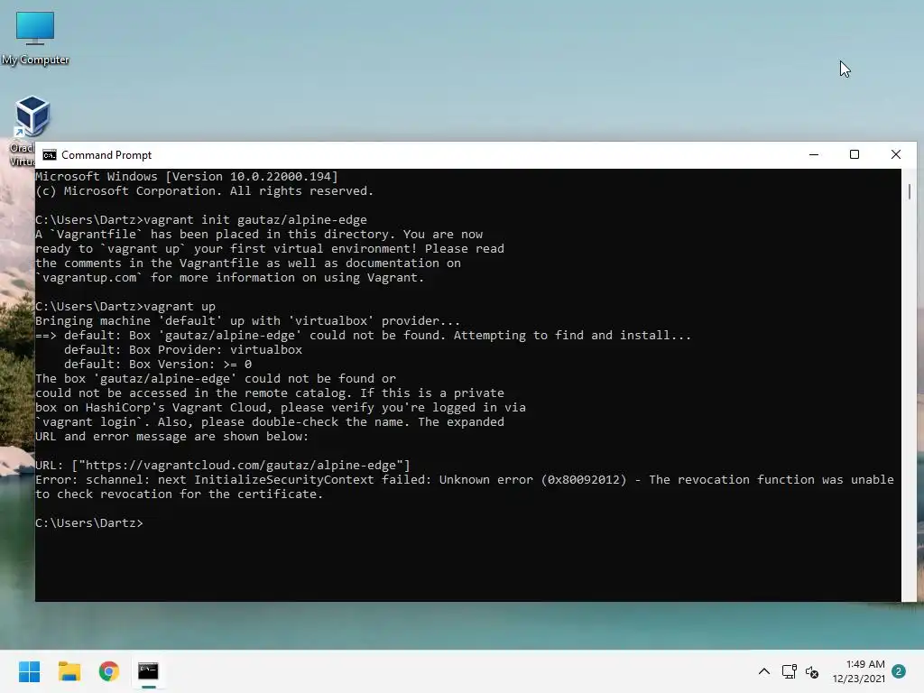Open the clock showing 1:49 AM
924x693 pixels.
coord(859,671)
